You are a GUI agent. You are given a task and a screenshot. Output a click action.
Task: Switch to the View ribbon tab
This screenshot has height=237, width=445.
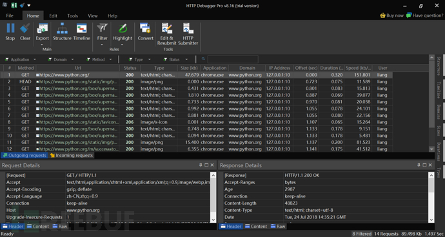click(x=92, y=15)
